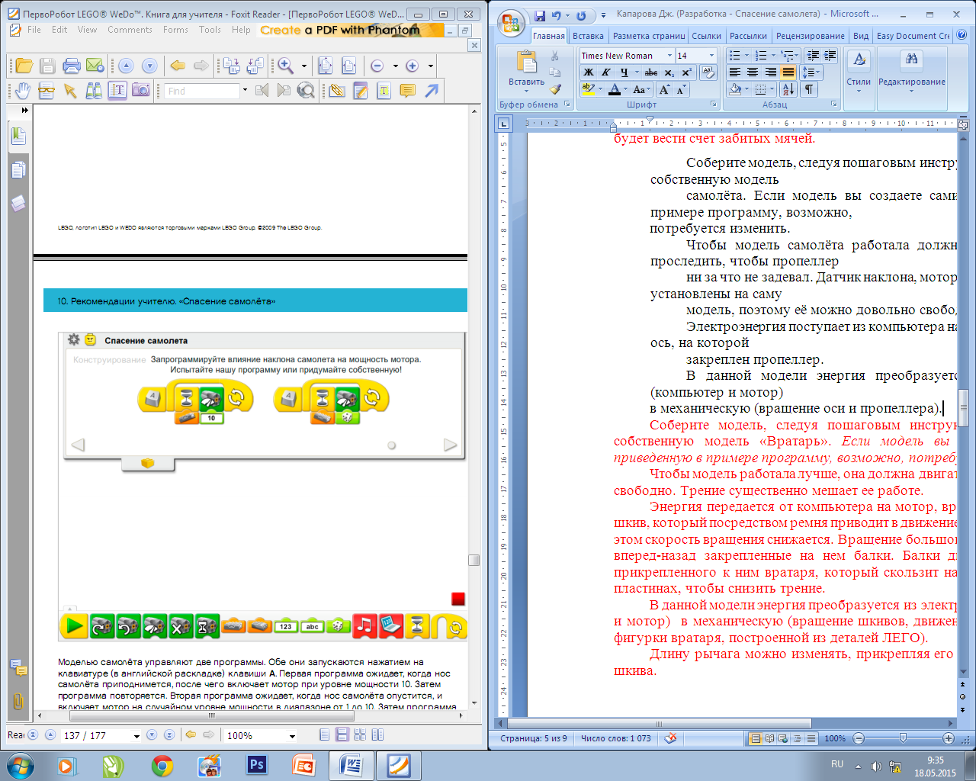The image size is (976, 781).
Task: Open the Comments menu in Foxit Reader
Action: coord(130,30)
